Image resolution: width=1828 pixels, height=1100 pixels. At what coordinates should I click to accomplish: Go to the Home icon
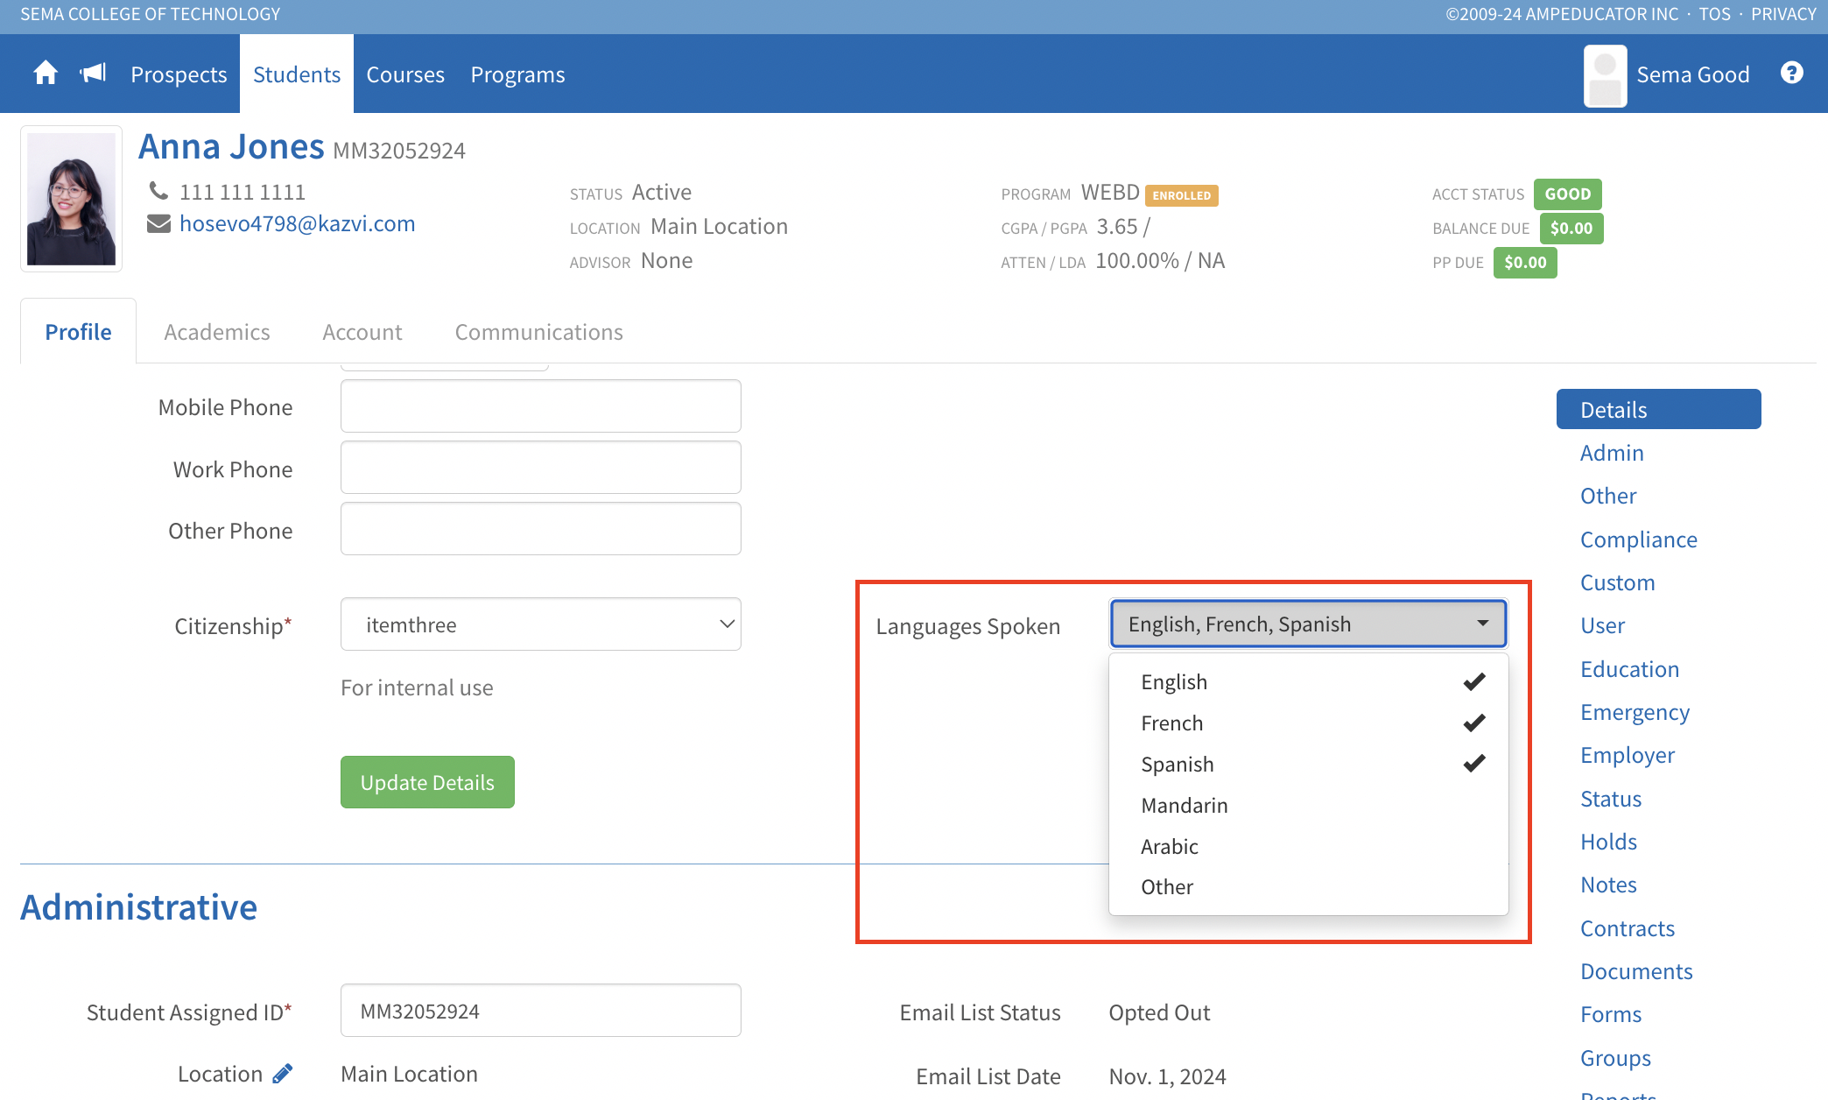(46, 74)
